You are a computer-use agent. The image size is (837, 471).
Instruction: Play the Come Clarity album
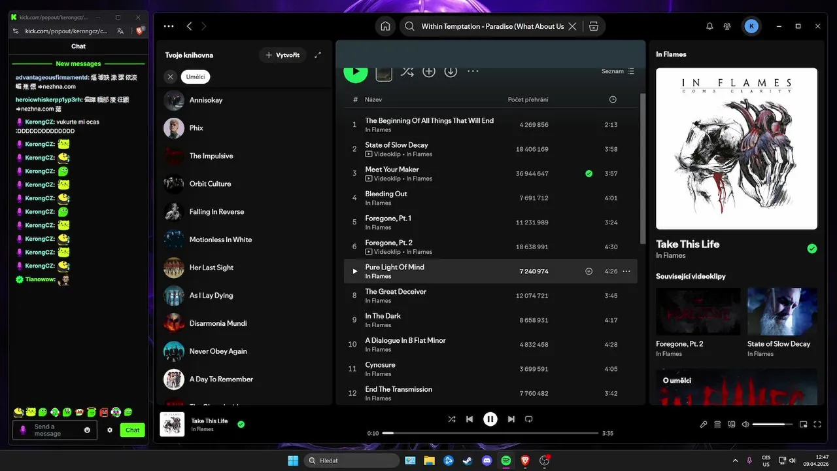point(356,71)
